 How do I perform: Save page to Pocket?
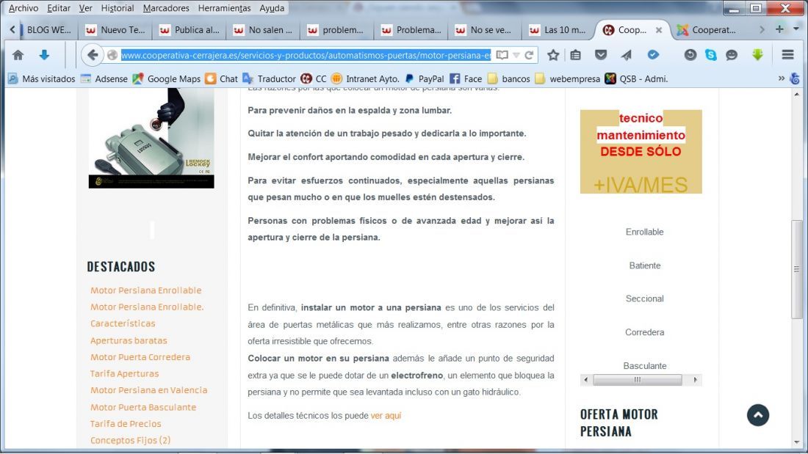point(601,55)
